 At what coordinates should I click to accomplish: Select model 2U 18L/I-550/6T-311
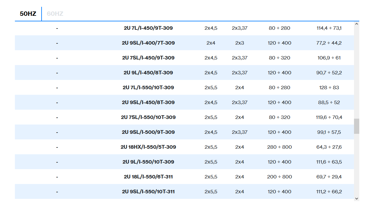tap(148, 177)
